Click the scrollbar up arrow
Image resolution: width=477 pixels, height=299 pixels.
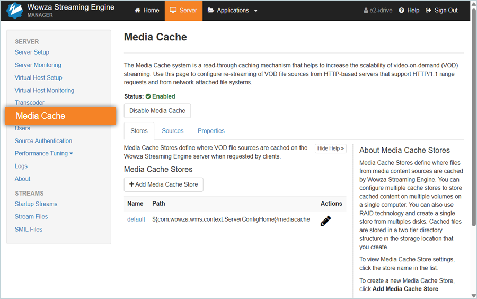pyautogui.click(x=474, y=3)
